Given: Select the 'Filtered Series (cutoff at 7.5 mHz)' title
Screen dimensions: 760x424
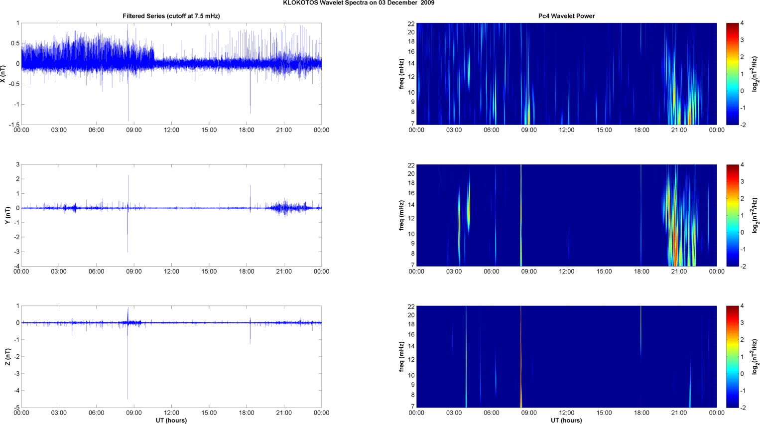Looking at the screenshot, I should [x=171, y=16].
